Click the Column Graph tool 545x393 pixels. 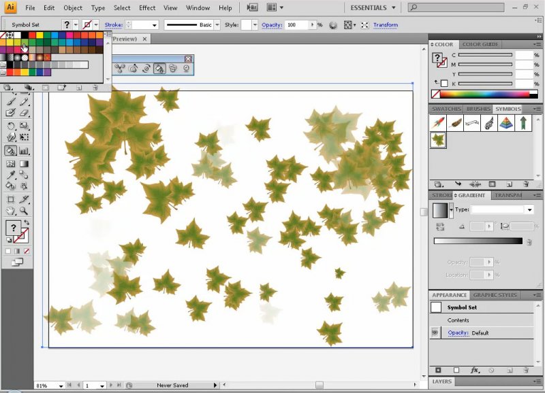point(25,150)
